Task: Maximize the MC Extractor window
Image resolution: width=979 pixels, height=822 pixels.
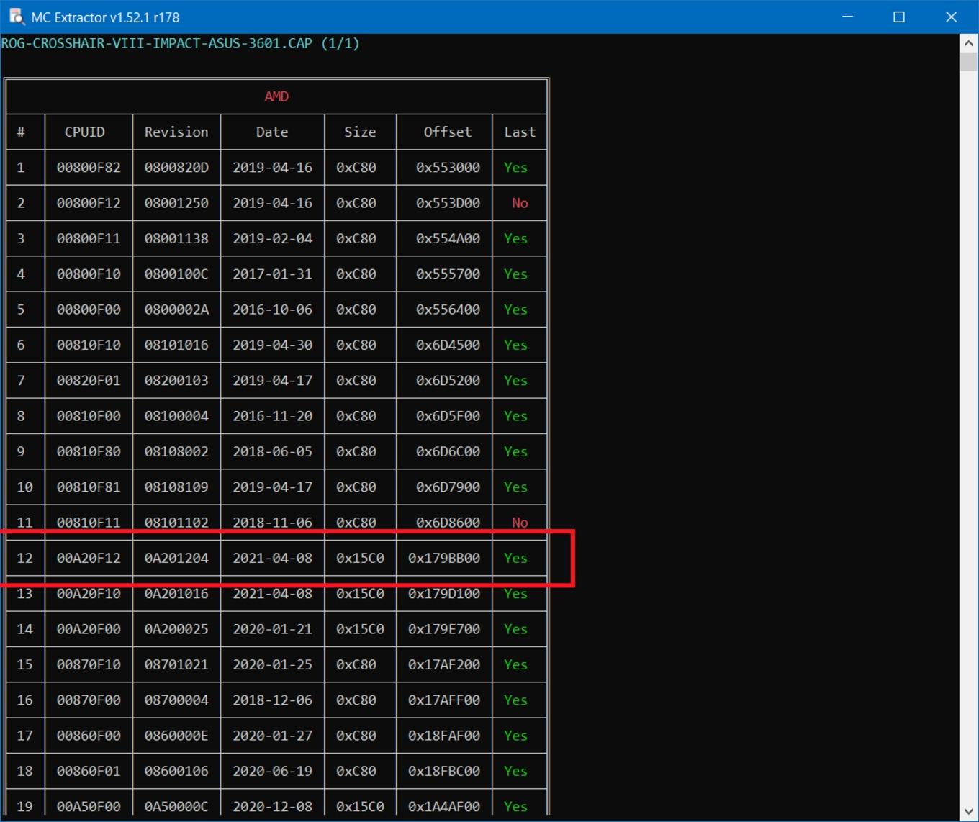Action: point(899,17)
